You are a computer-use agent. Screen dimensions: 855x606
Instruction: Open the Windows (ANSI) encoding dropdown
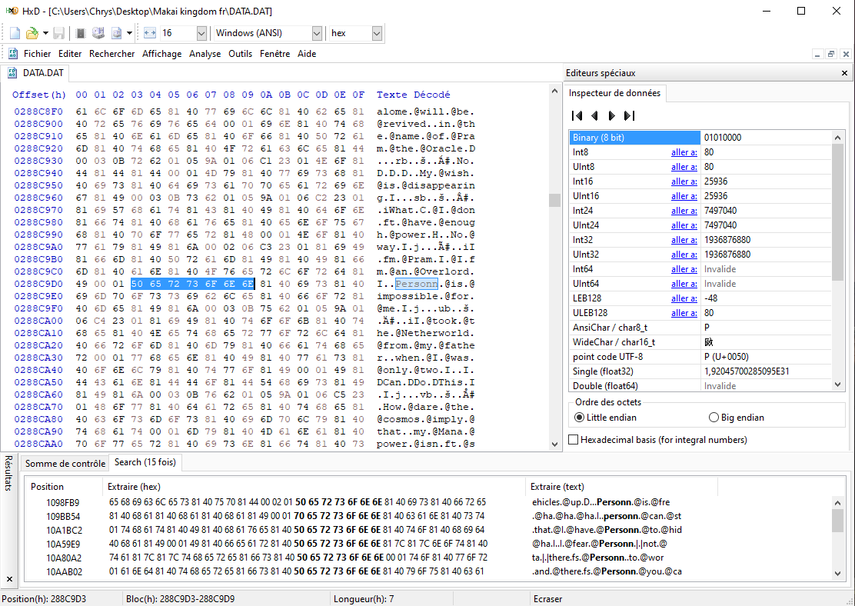(317, 33)
